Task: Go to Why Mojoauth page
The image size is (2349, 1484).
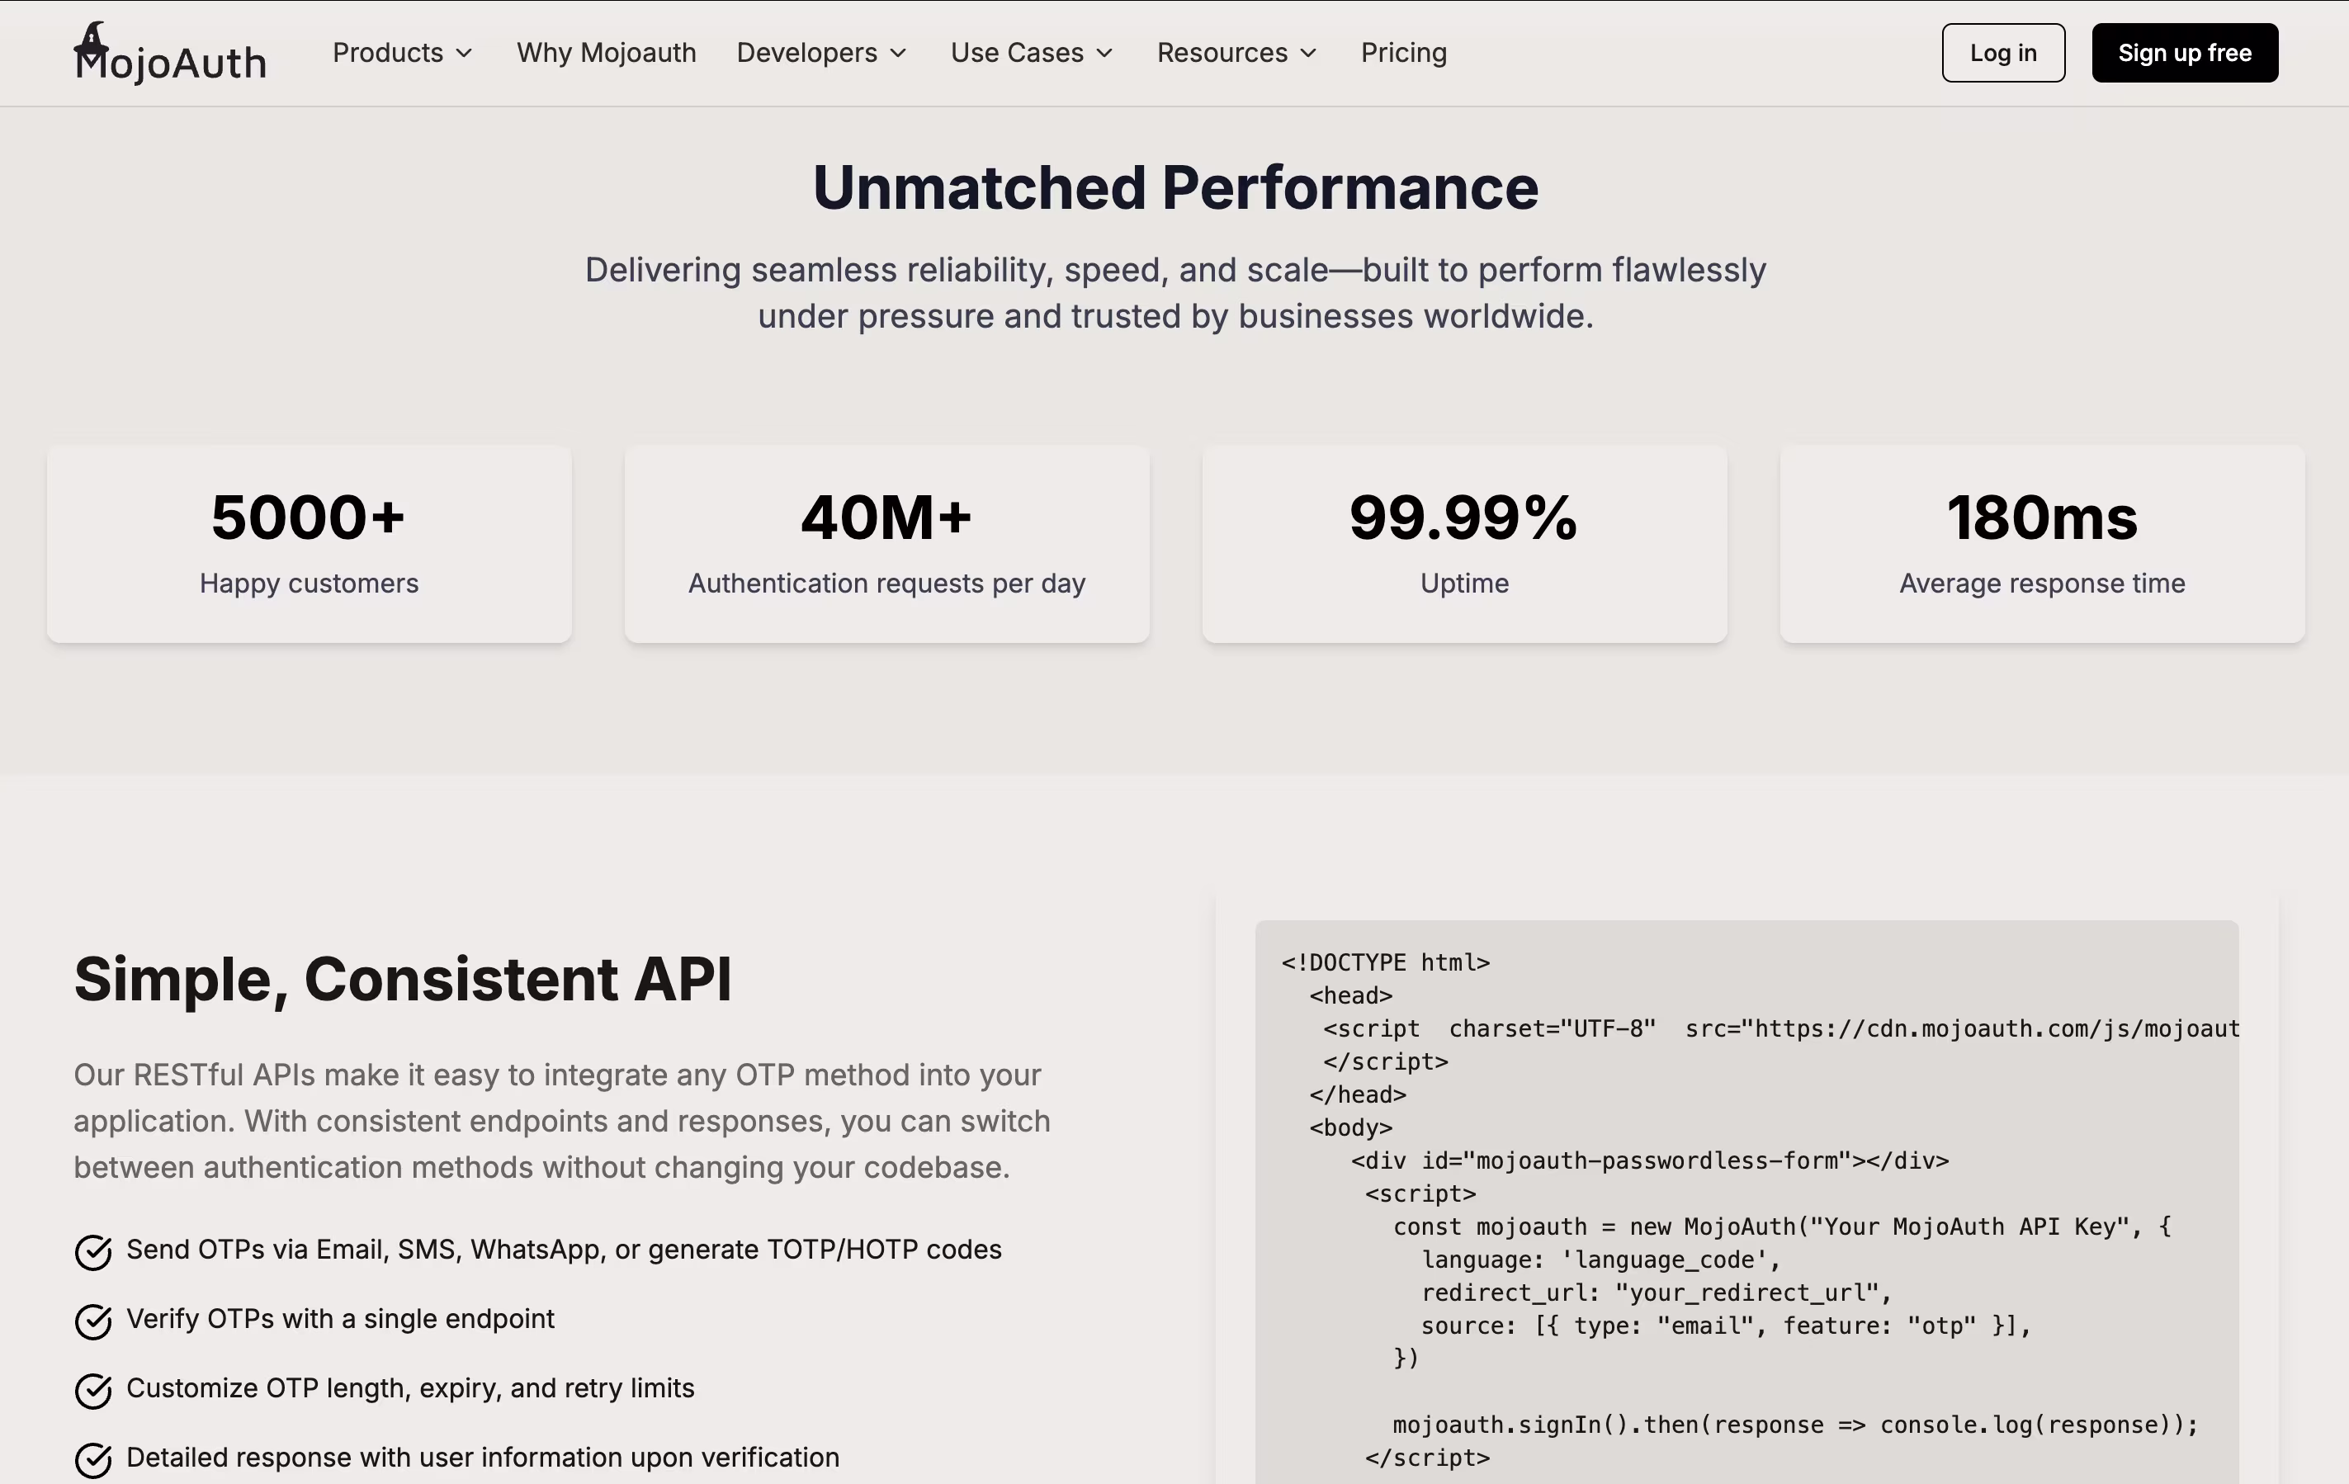Action: [606, 53]
